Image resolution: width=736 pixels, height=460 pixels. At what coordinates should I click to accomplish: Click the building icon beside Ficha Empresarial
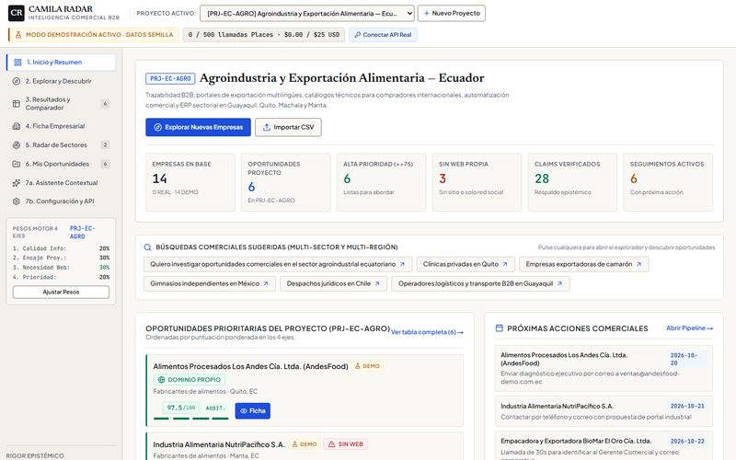17,126
